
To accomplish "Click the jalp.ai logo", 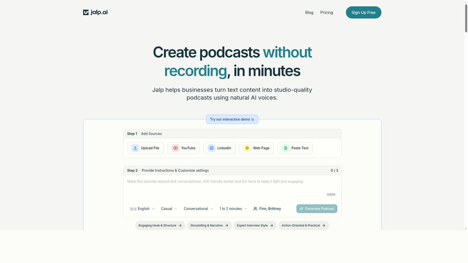I will click(95, 12).
